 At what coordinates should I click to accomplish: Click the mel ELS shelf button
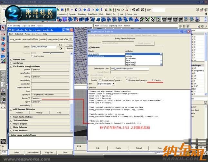[x=181, y=19]
